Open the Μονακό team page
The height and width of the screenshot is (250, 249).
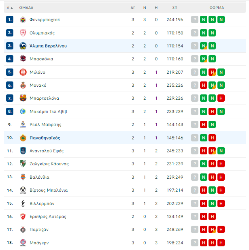[38, 85]
